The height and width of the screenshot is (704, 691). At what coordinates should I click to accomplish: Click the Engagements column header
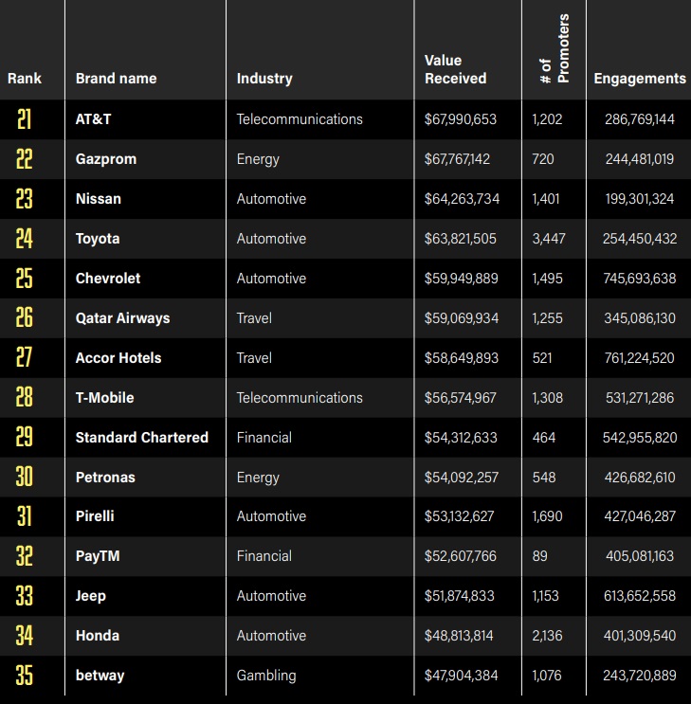[x=640, y=79]
